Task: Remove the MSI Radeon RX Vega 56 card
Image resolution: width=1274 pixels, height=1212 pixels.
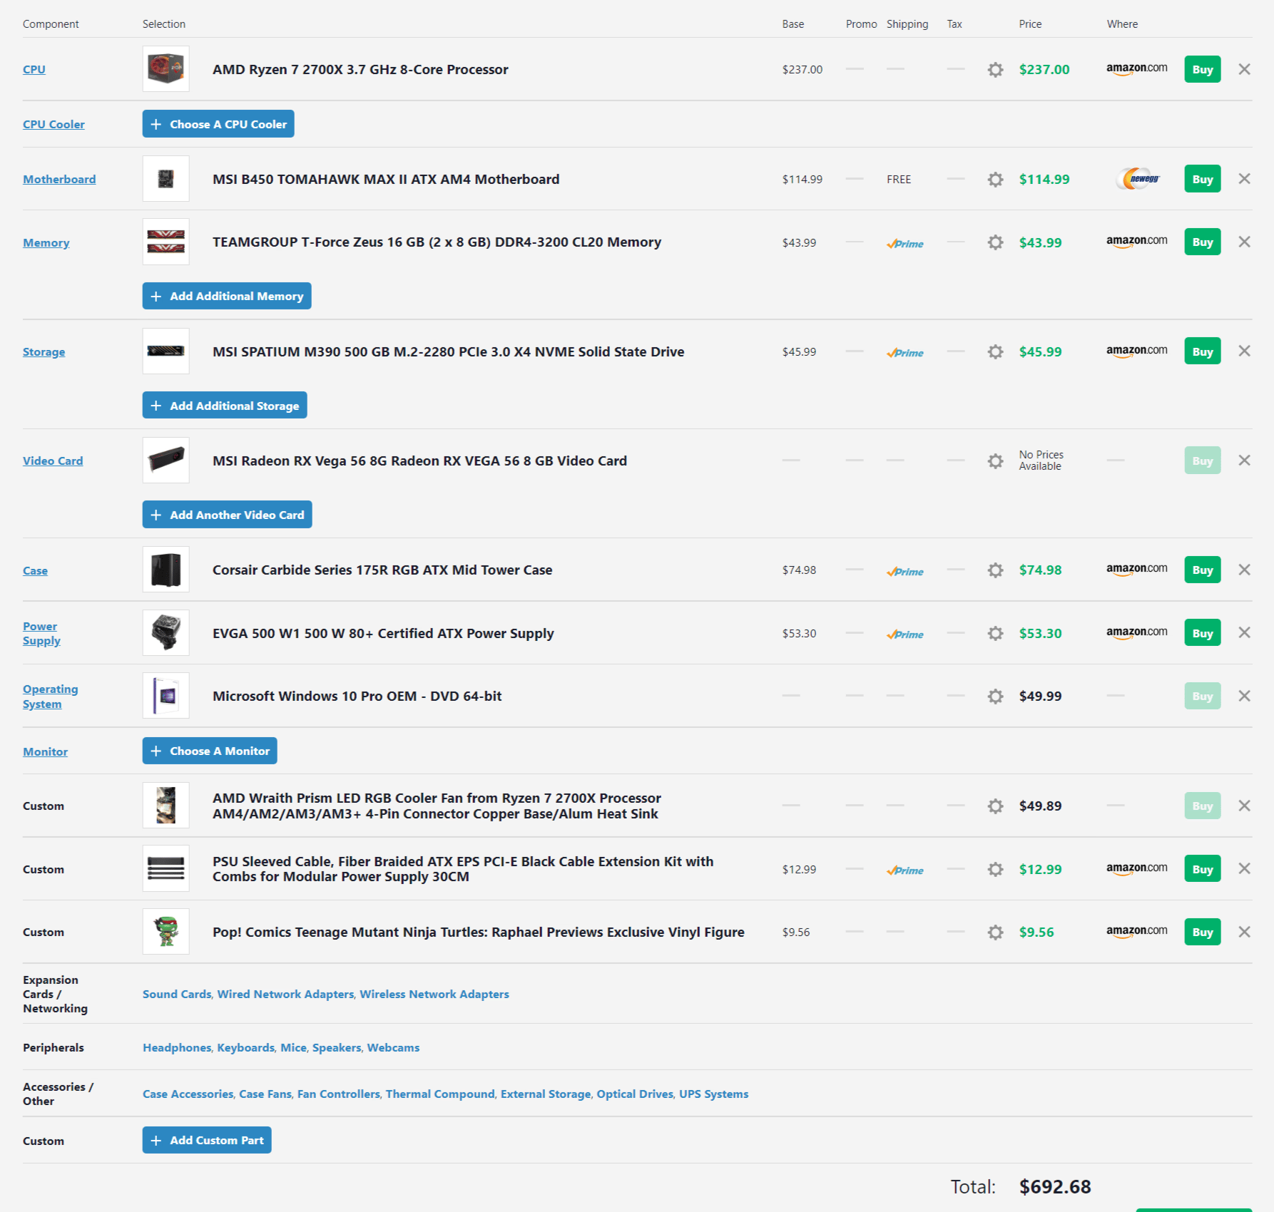Action: tap(1244, 461)
